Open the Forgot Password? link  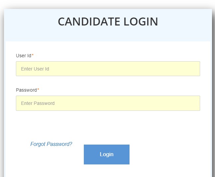tap(51, 144)
